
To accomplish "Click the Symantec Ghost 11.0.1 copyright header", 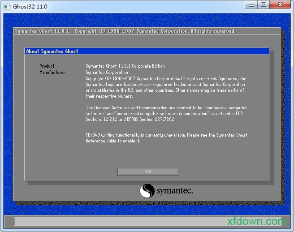I will tap(125, 31).
